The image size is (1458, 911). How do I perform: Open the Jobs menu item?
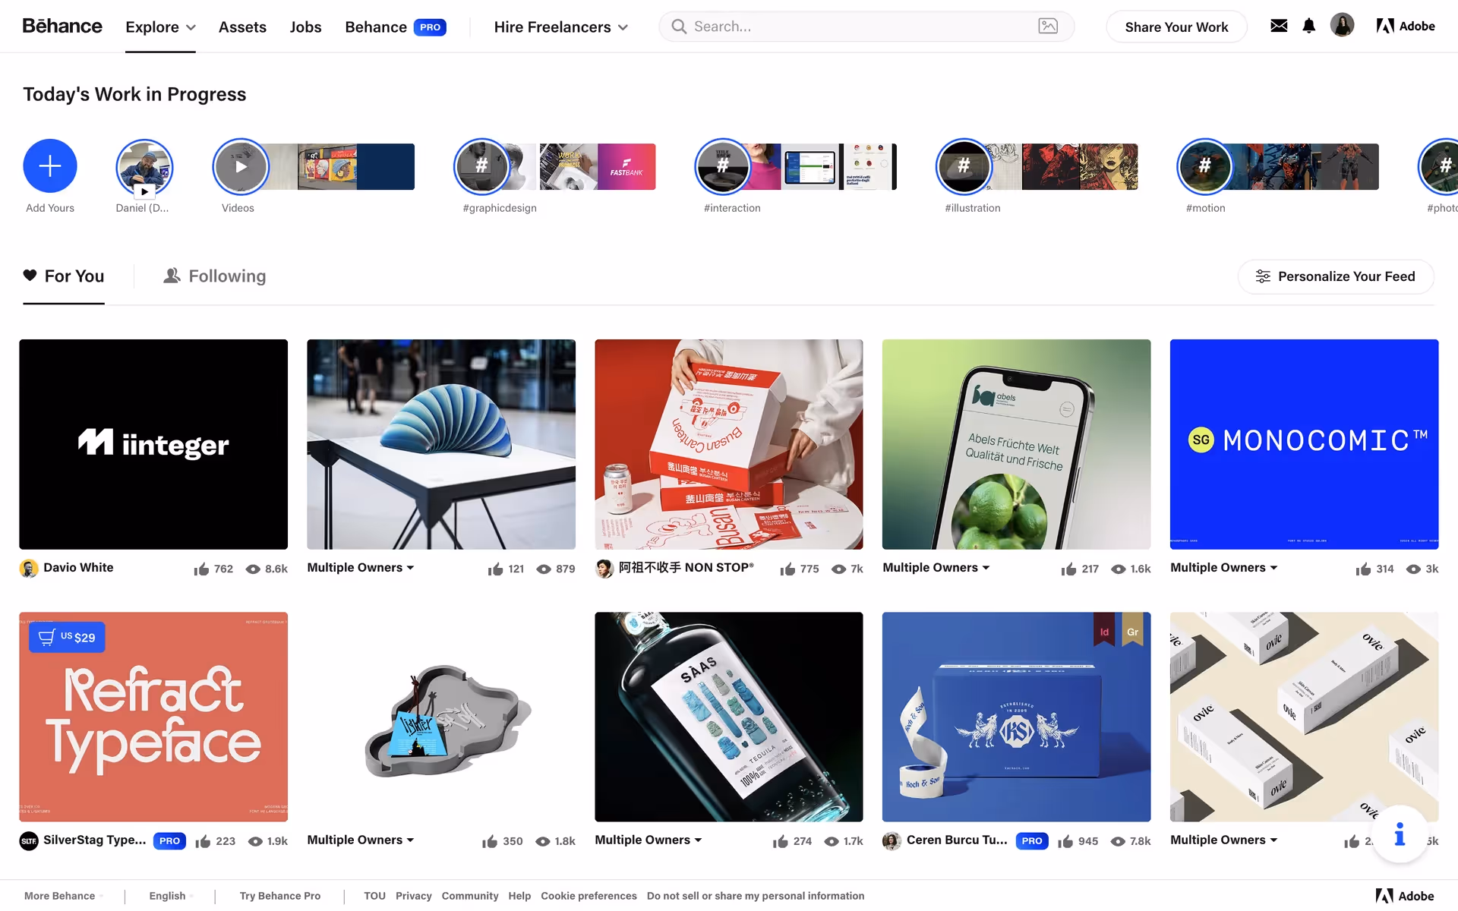305,27
